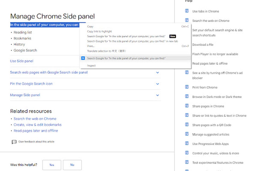Expand Search web pages with Google Search side panel
The image size is (274, 171).
[157, 72]
